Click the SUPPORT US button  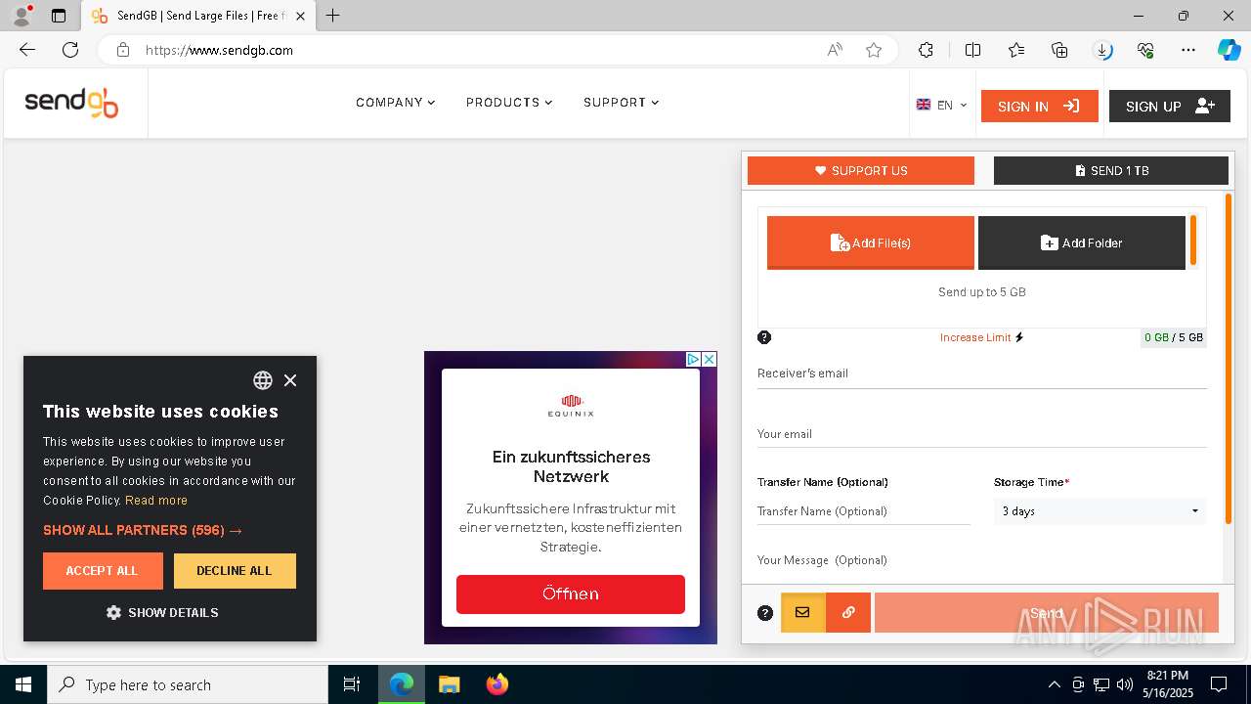[x=861, y=170]
